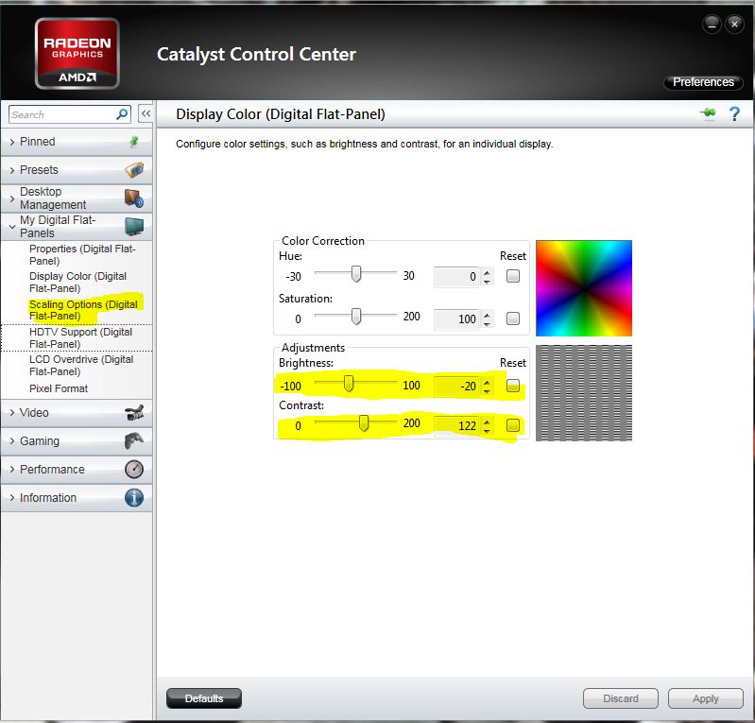Click the Hue slider handle
The width and height of the screenshot is (755, 723).
[x=356, y=273]
